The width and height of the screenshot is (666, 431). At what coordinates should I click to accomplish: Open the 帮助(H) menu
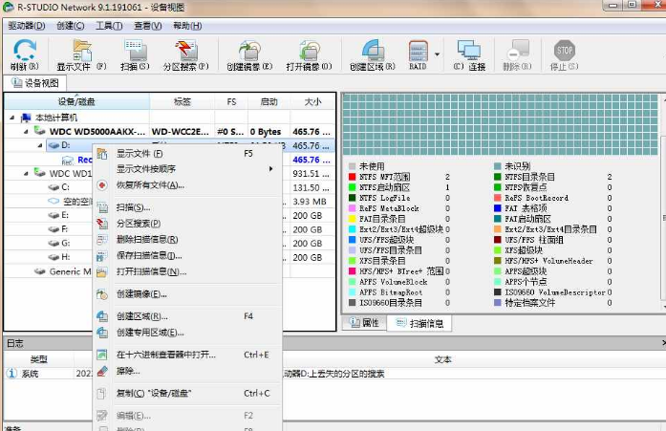187,26
